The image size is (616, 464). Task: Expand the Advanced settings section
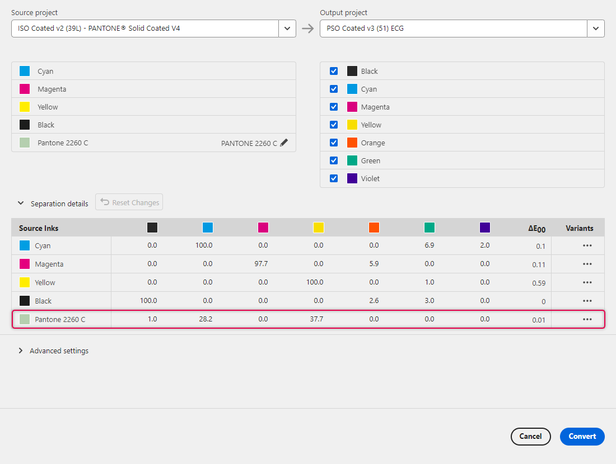[21, 351]
